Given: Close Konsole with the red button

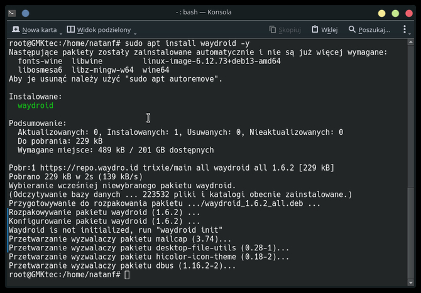Looking at the screenshot, I should tap(409, 13).
